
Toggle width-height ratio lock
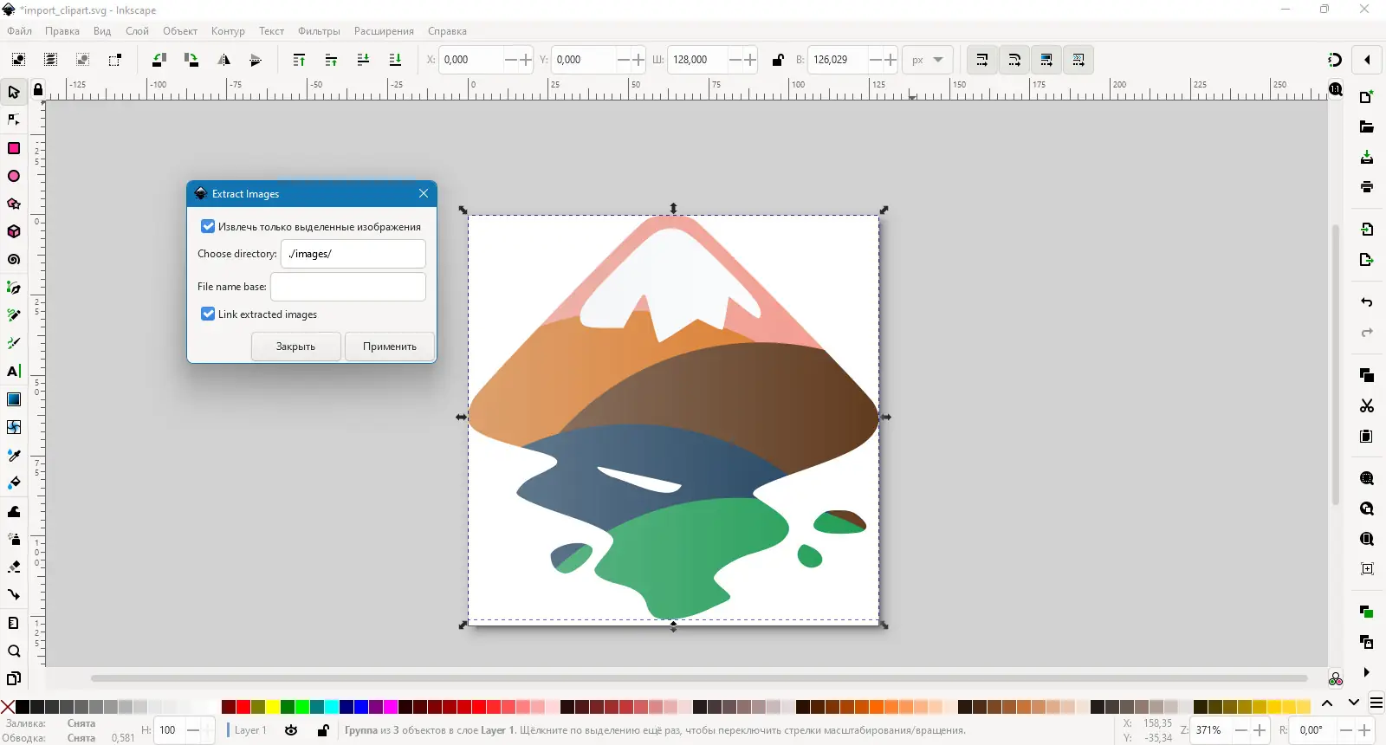click(777, 60)
